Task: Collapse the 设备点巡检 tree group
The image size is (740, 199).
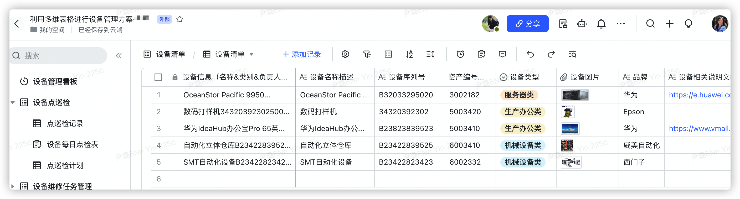Action: 13,102
